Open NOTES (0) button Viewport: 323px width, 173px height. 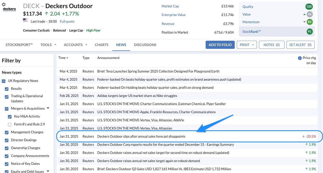pyautogui.click(x=271, y=45)
